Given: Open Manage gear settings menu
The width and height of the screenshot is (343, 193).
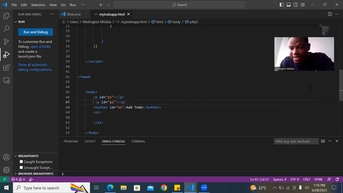Looking at the screenshot, I should coord(6,170).
